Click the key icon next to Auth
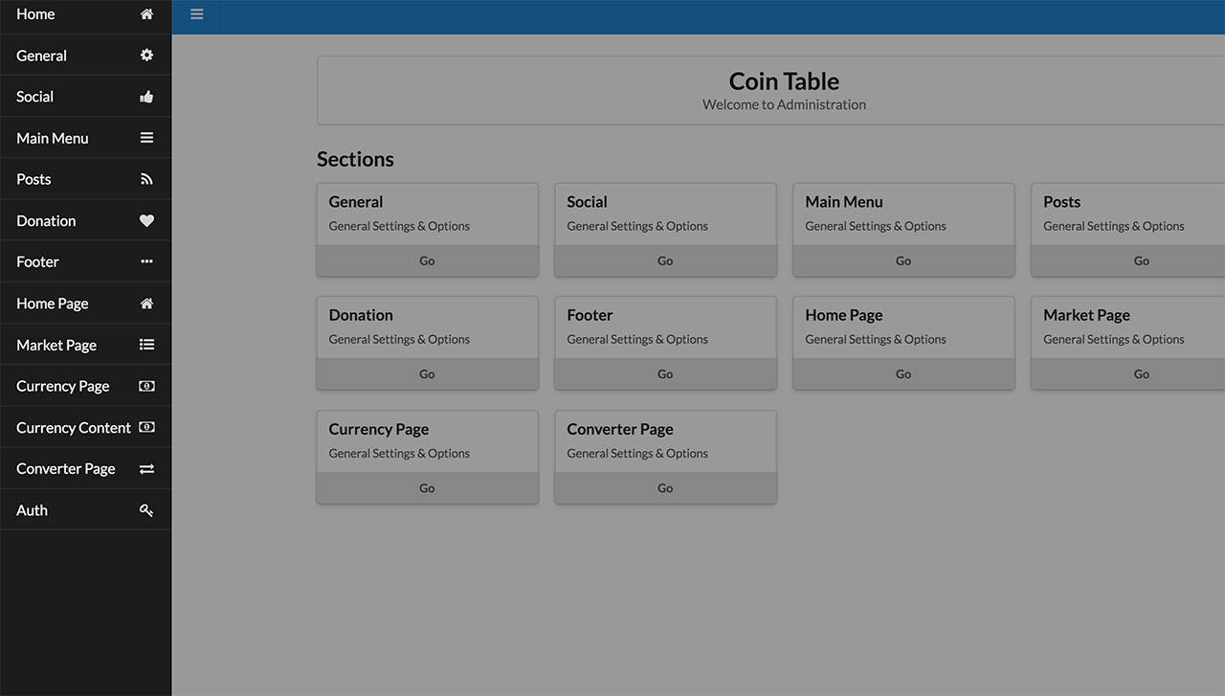 (x=146, y=510)
